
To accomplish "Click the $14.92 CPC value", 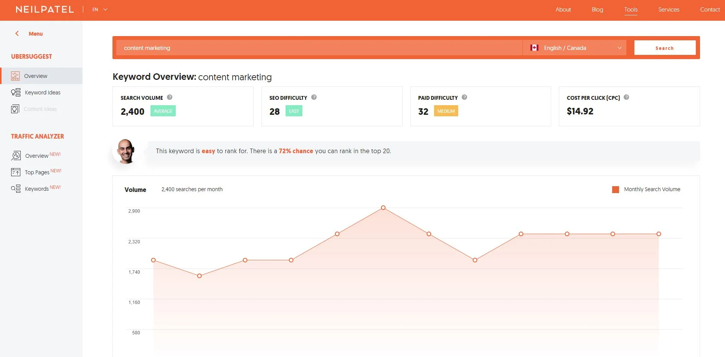I will pyautogui.click(x=580, y=111).
